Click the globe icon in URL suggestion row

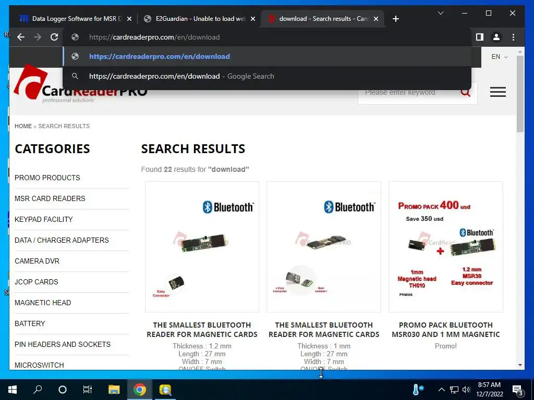(x=75, y=56)
